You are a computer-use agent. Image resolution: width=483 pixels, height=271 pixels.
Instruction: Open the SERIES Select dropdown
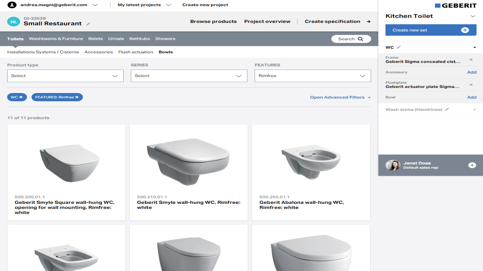[189, 76]
